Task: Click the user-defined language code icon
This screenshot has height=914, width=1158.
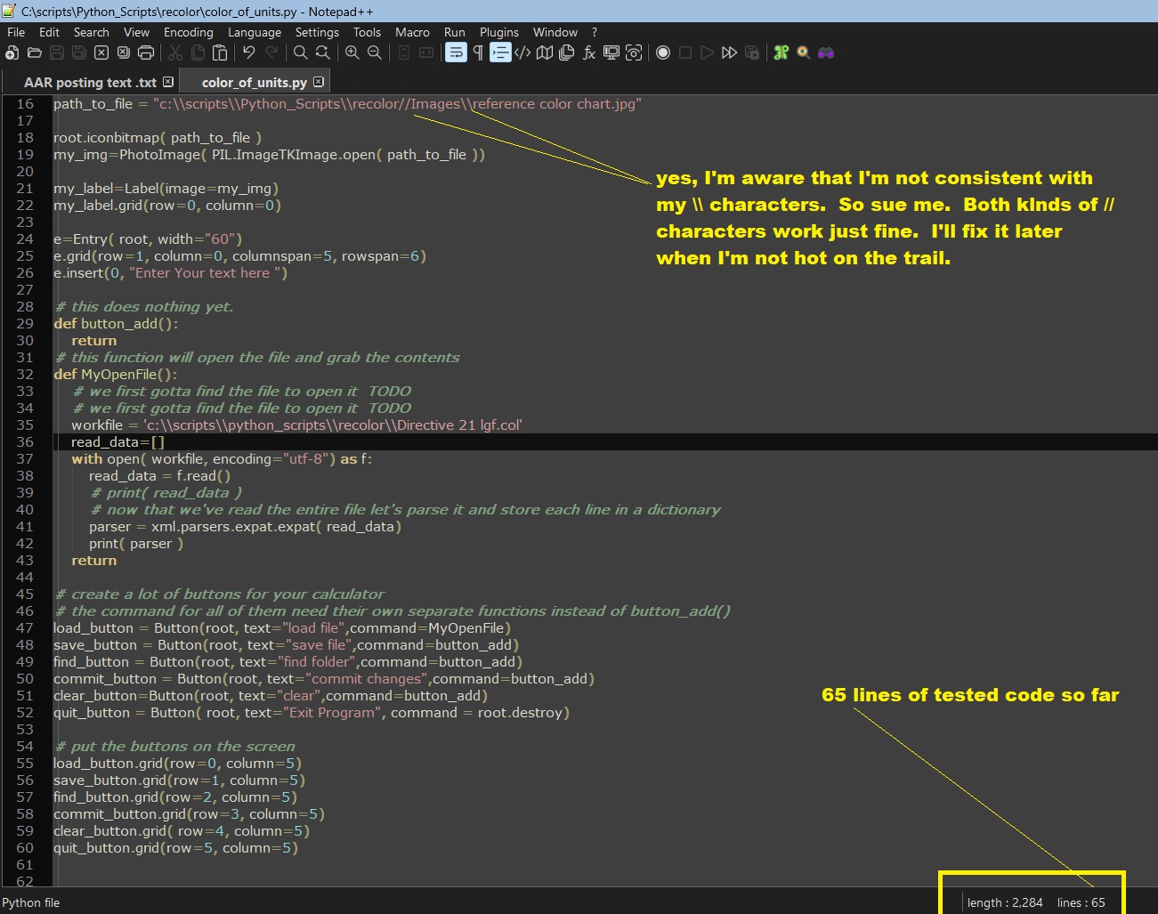Action: pos(522,53)
